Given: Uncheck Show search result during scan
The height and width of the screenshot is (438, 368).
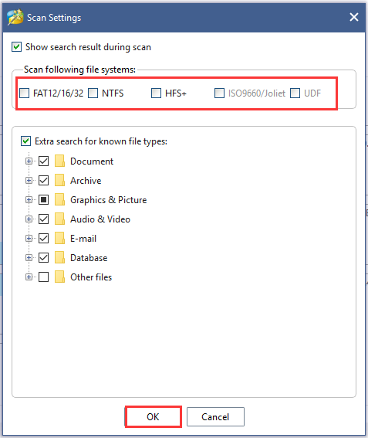Looking at the screenshot, I should (16, 46).
